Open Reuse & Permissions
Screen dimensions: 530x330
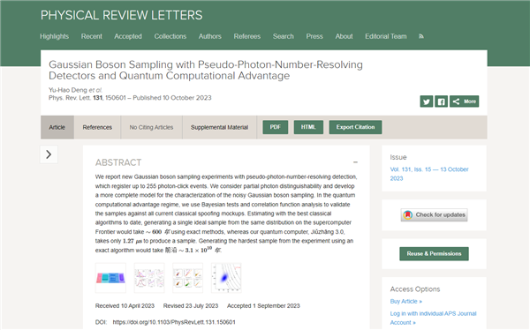[434, 253]
